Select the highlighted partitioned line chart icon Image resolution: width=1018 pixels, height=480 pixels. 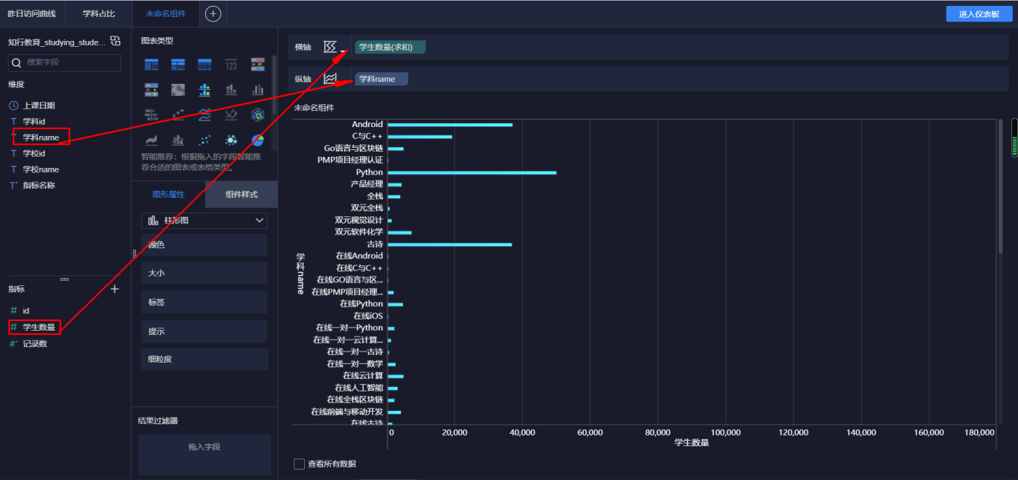click(204, 114)
